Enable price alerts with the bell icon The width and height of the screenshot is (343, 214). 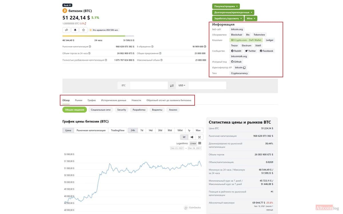coord(75,30)
